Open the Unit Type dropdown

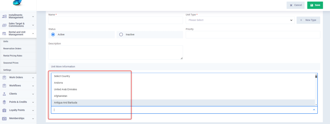point(240,20)
